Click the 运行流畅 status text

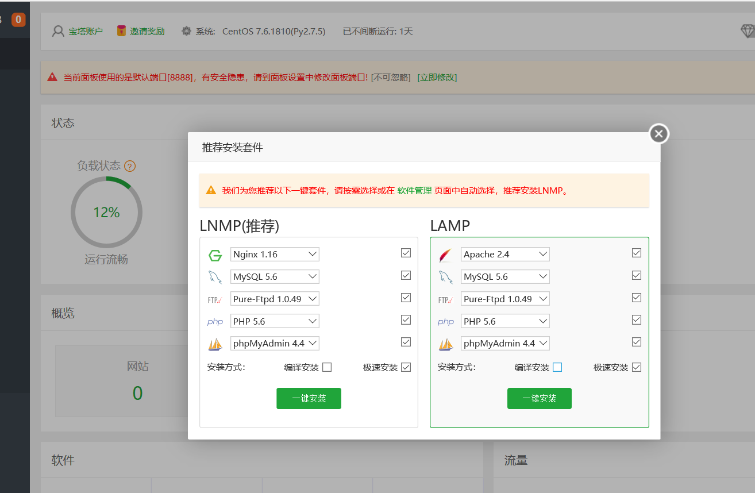pyautogui.click(x=106, y=260)
